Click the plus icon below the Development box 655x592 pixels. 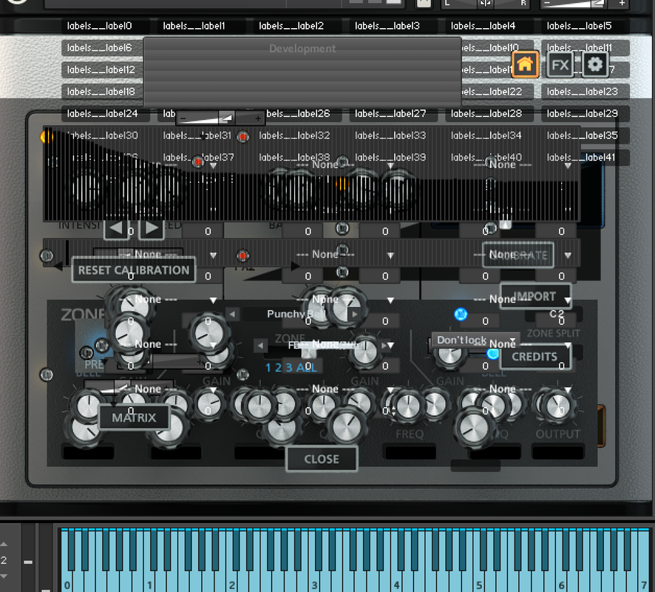coord(258,118)
